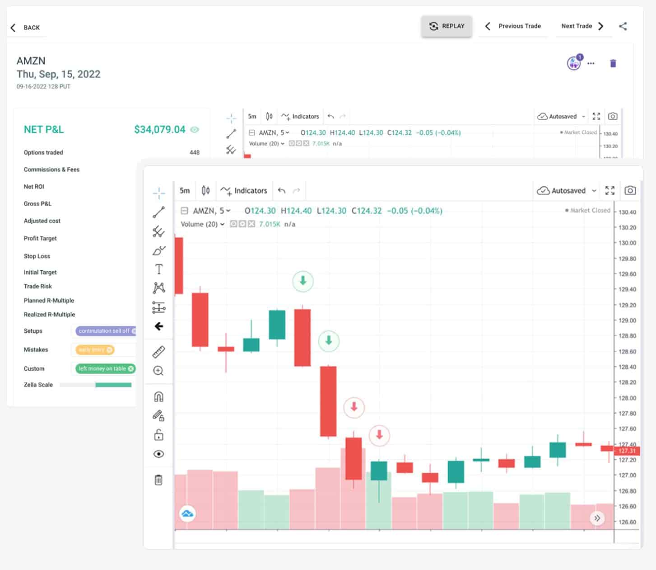
Task: Toggle the magnet snap mode
Action: (x=159, y=397)
